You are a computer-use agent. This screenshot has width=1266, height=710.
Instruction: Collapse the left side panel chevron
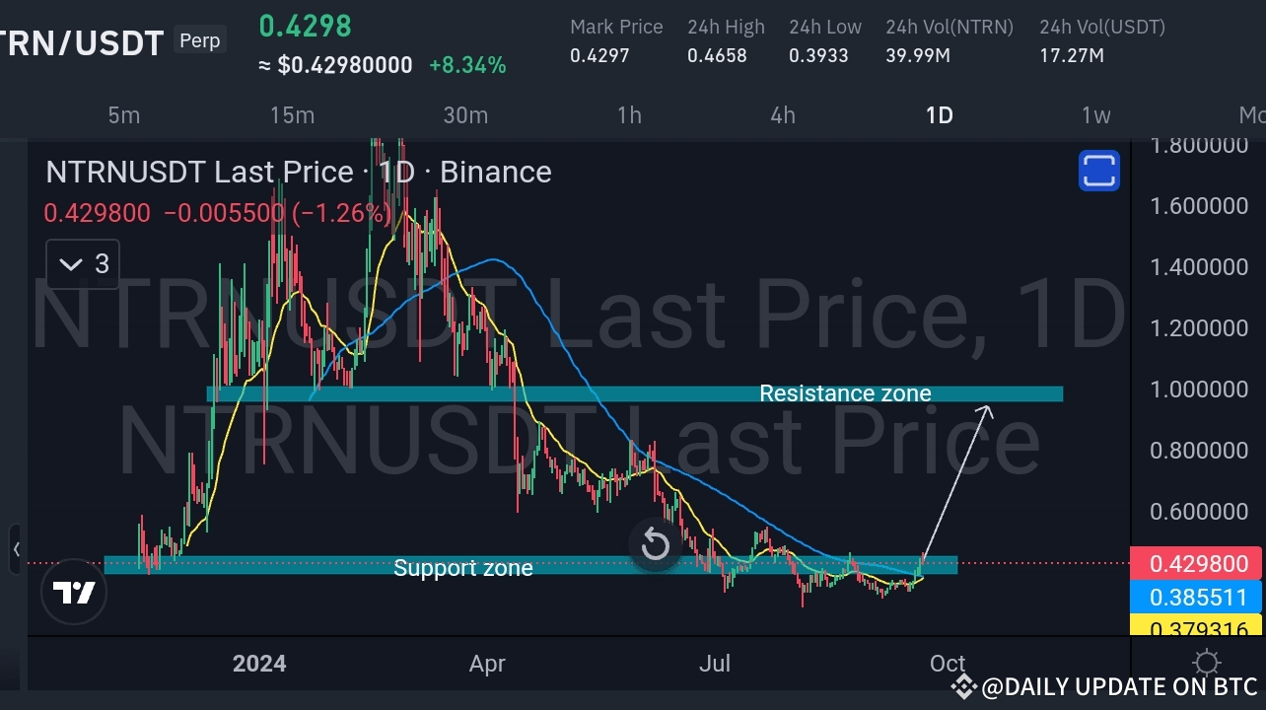tap(16, 551)
